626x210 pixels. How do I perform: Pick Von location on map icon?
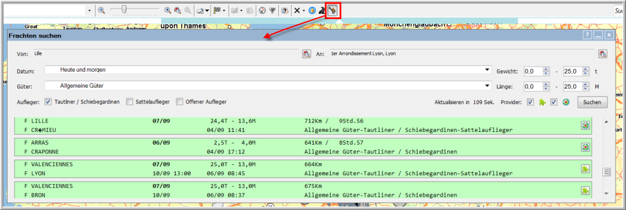pos(306,53)
